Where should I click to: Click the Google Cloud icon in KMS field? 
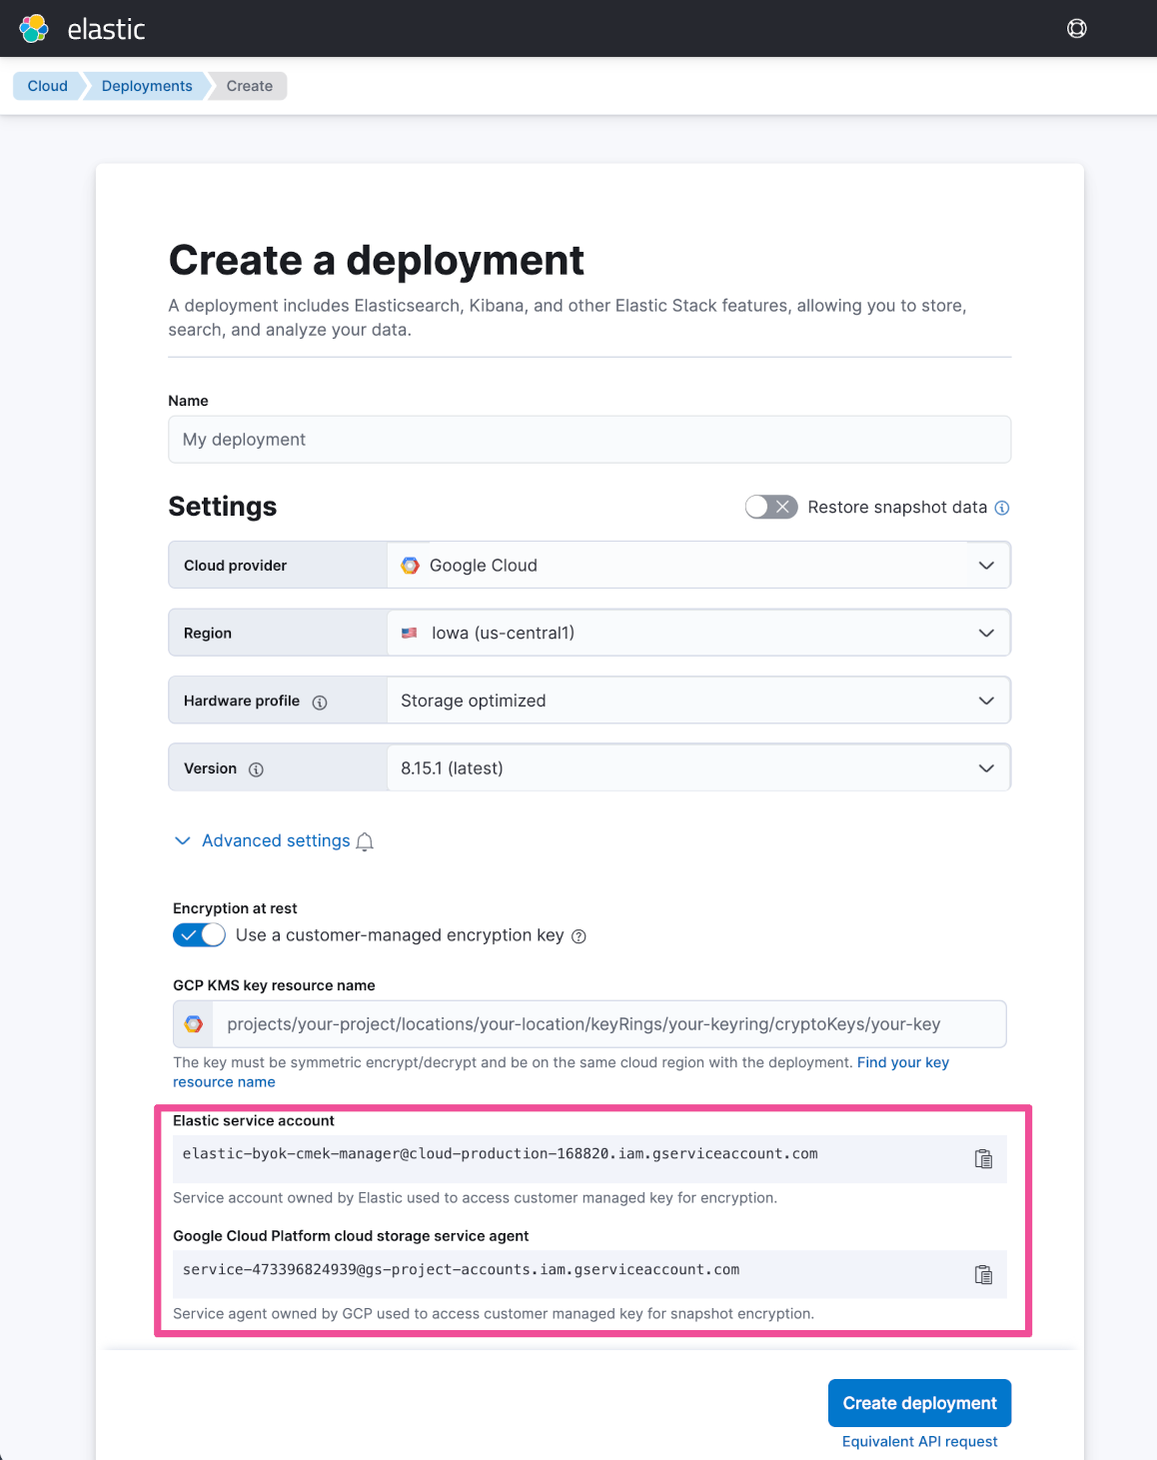(x=194, y=1024)
